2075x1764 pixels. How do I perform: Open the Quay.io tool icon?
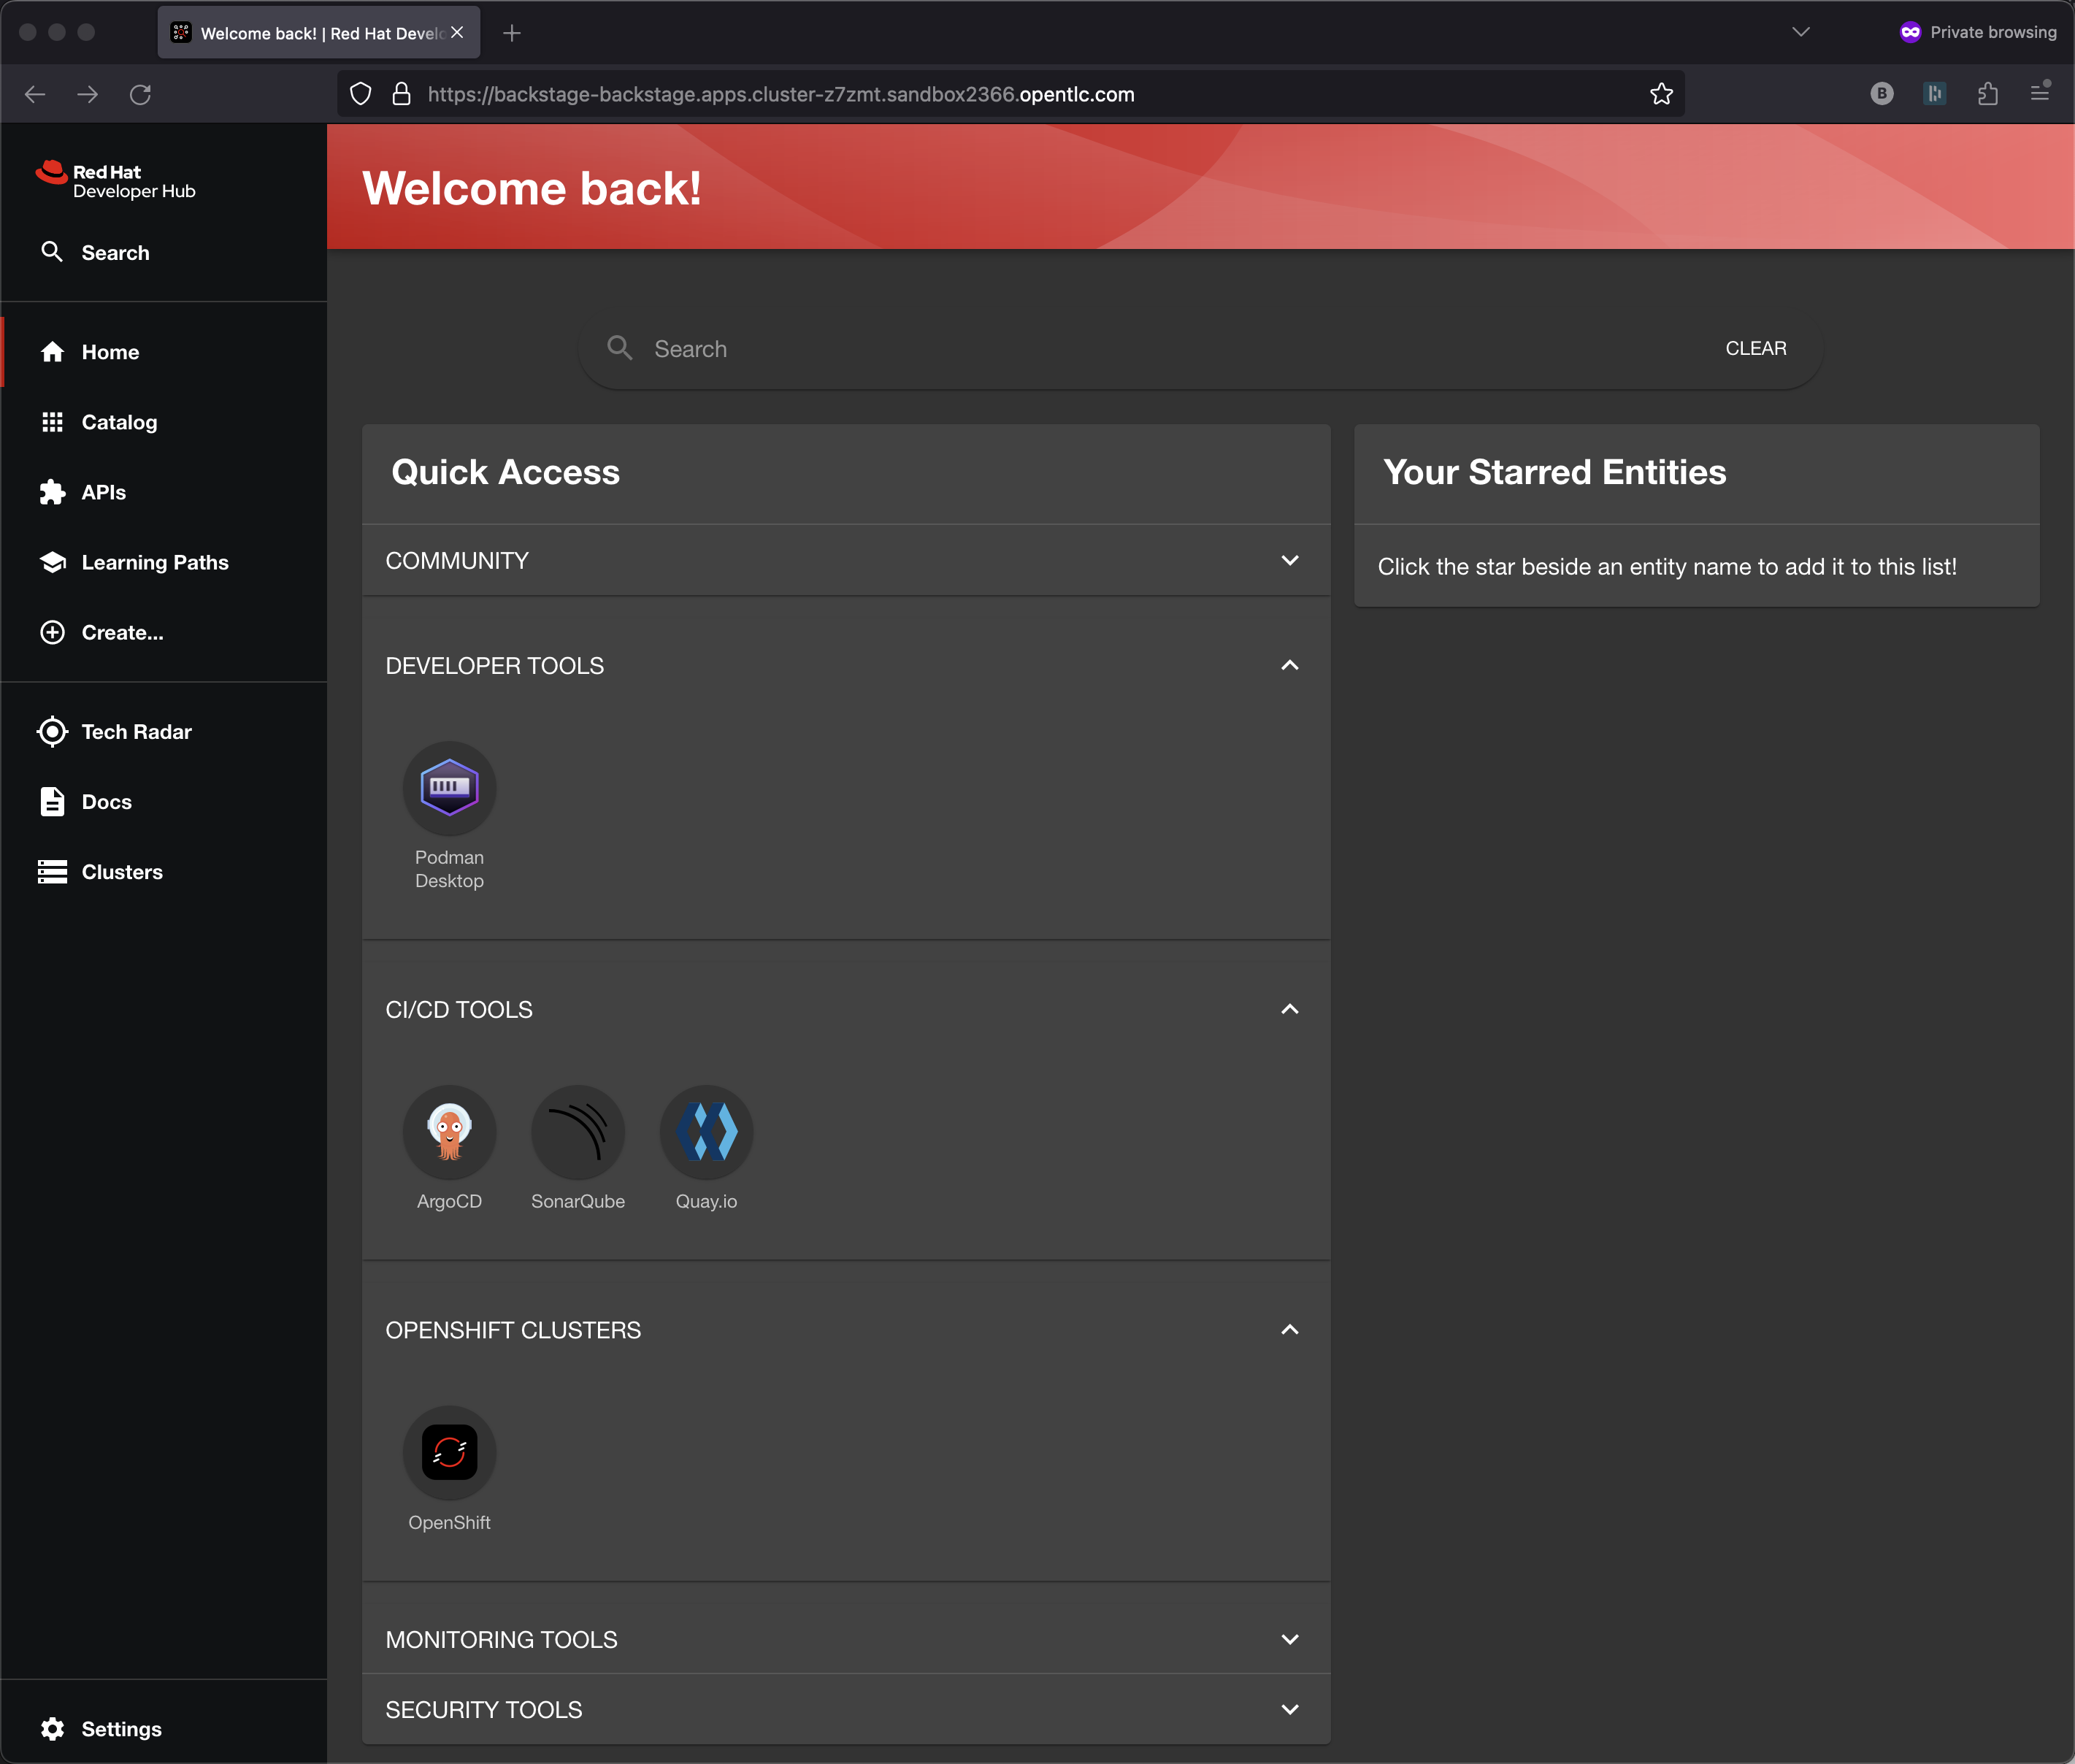[x=706, y=1132]
